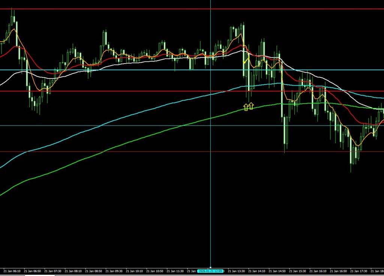
Task: Click the vertical cyan crosshair line
Action: point(210,187)
